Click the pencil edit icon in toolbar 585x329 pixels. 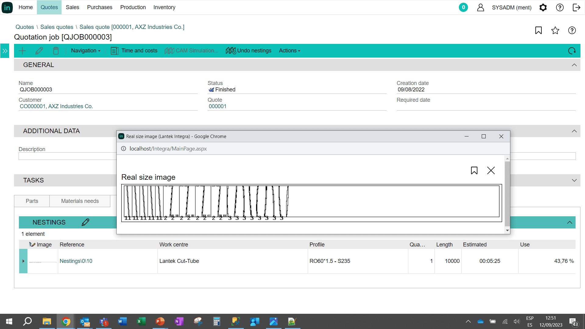(39, 51)
